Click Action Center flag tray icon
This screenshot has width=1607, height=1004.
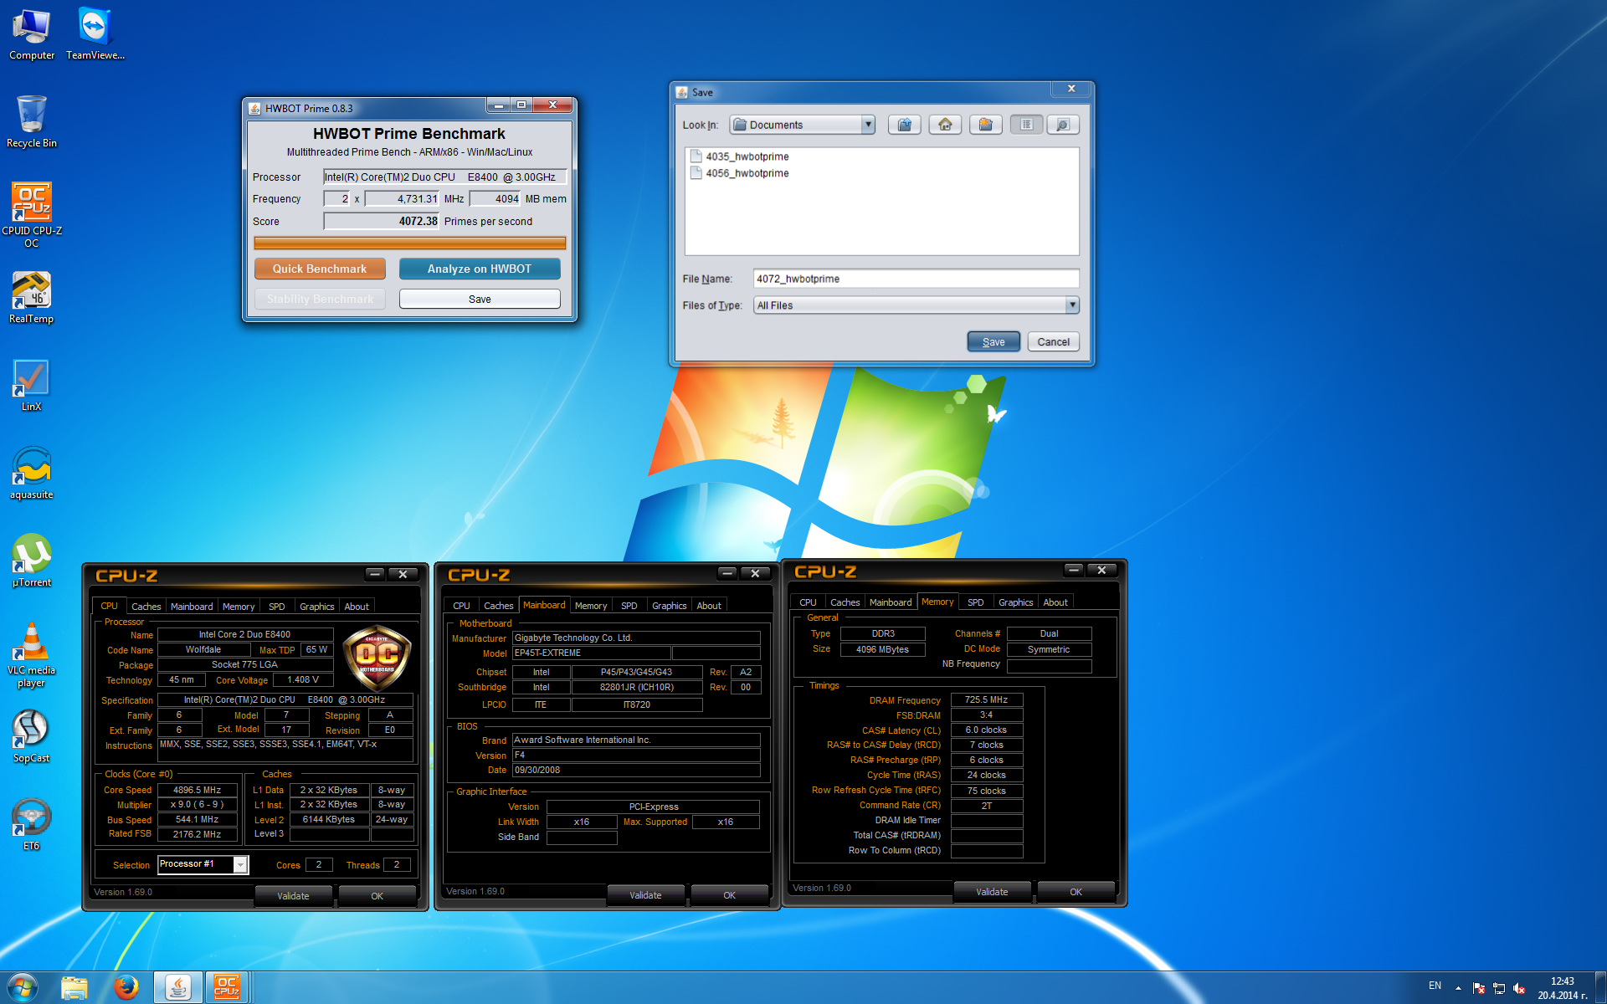click(x=1478, y=988)
